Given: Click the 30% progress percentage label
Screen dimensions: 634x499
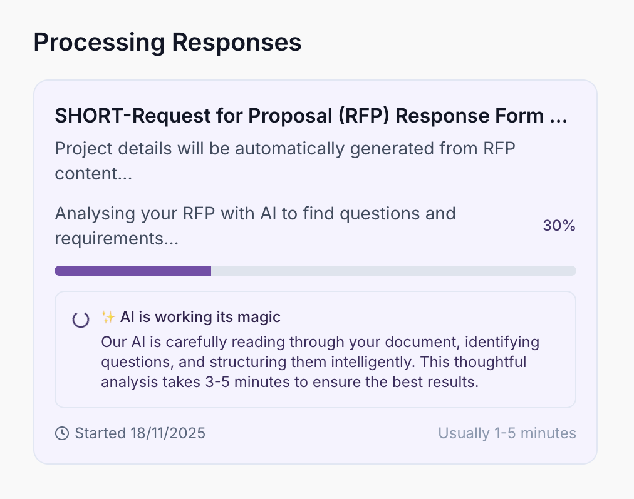Looking at the screenshot, I should click(x=559, y=226).
